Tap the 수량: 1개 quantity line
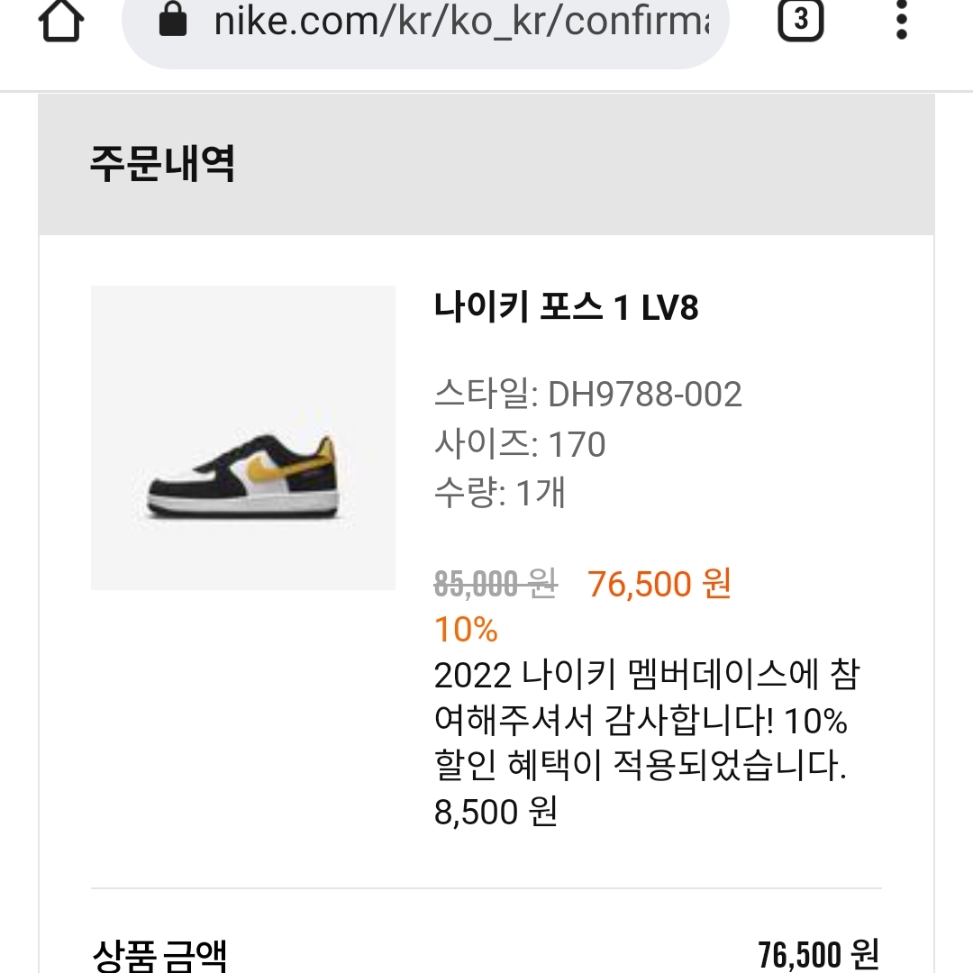Viewport: 973px width, 973px height. [x=500, y=493]
